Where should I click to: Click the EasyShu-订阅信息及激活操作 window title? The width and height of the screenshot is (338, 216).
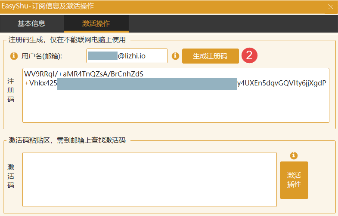point(47,6)
